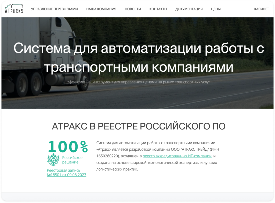275x203 pixels.
Task: Click the green 100% badge graphic
Action: pos(68,147)
